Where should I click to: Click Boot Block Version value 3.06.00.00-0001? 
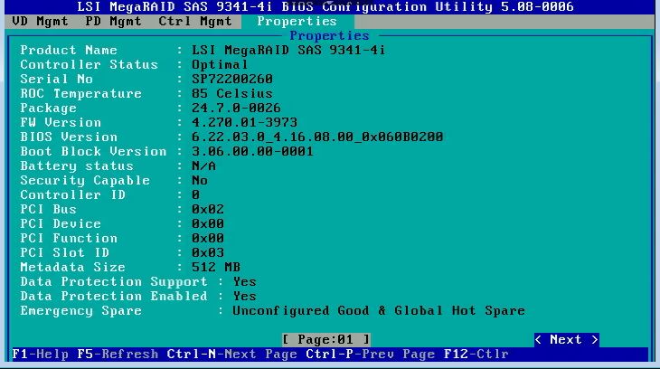tap(252, 151)
